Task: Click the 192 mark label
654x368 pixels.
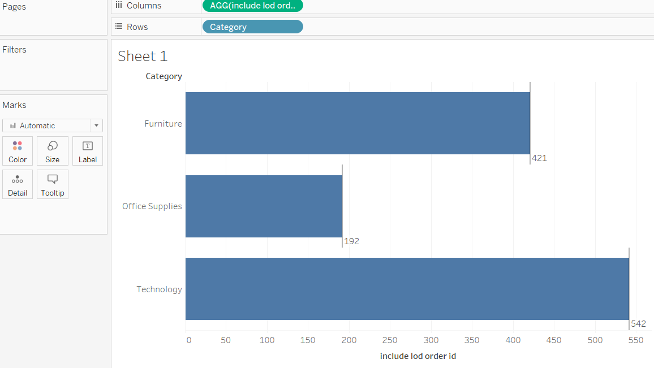Action: click(351, 241)
